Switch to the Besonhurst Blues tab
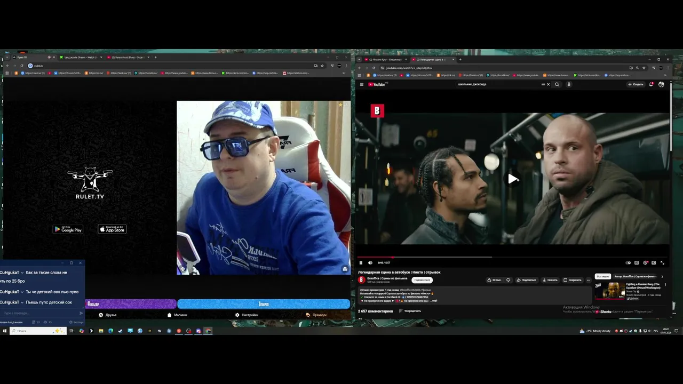The image size is (683, 384). 128,57
